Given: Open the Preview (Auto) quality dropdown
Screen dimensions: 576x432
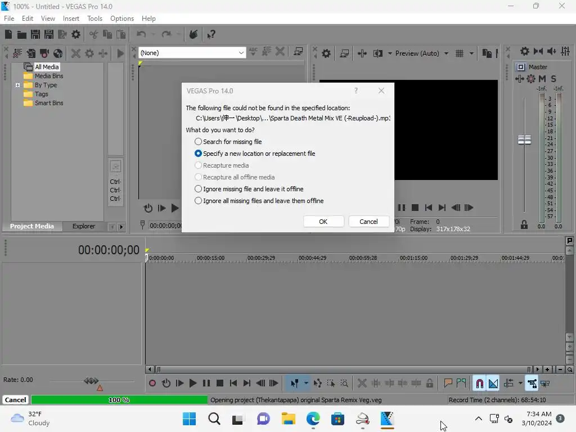Looking at the screenshot, I should point(446,53).
